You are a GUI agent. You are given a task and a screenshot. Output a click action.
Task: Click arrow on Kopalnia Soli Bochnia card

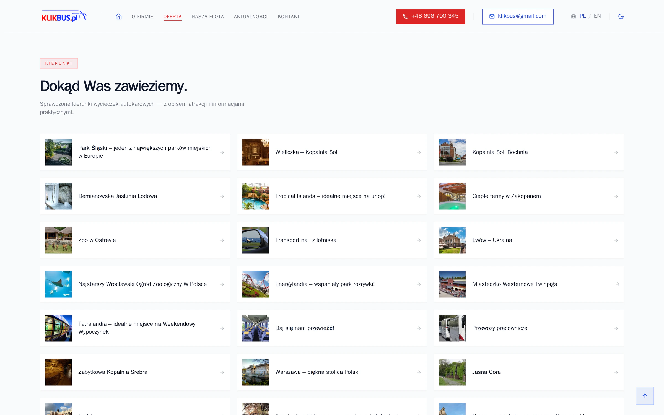point(616,152)
